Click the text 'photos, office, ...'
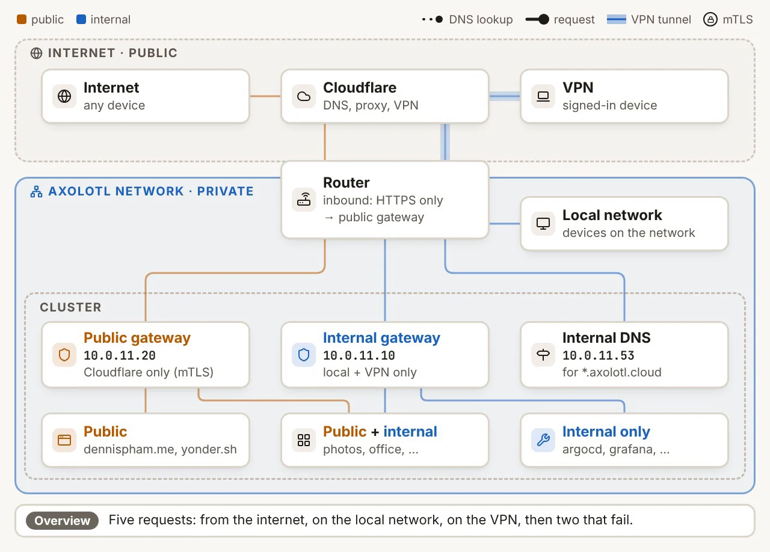This screenshot has width=770, height=552. 371,449
